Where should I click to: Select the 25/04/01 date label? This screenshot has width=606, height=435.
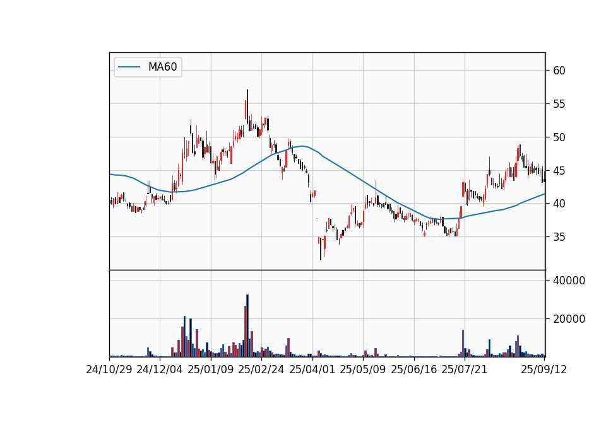click(x=312, y=369)
